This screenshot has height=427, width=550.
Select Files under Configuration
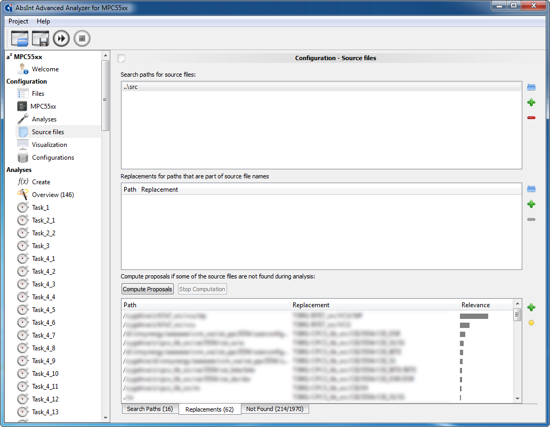(x=38, y=94)
